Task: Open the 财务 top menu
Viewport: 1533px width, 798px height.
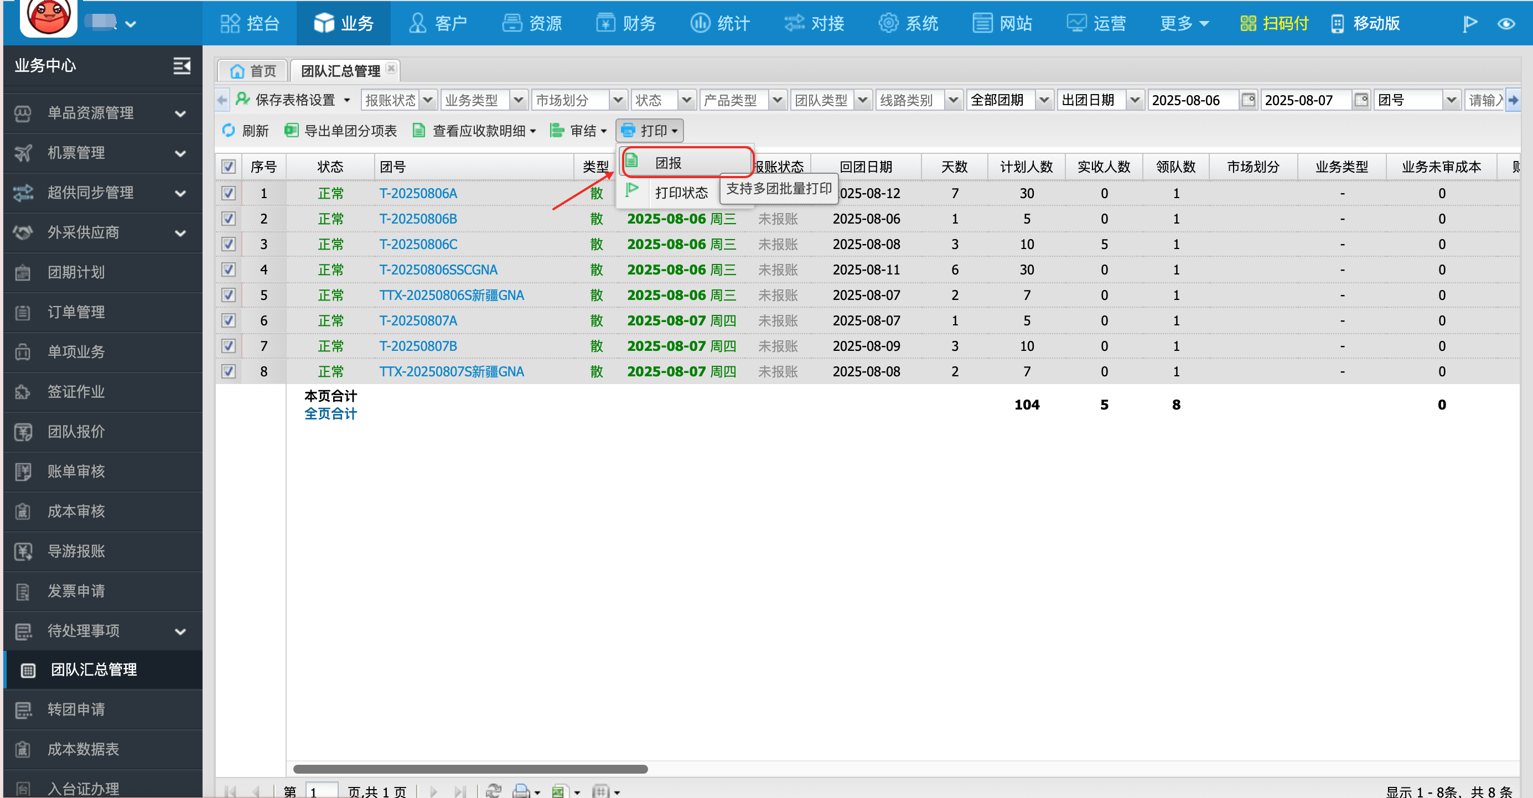Action: coord(626,24)
